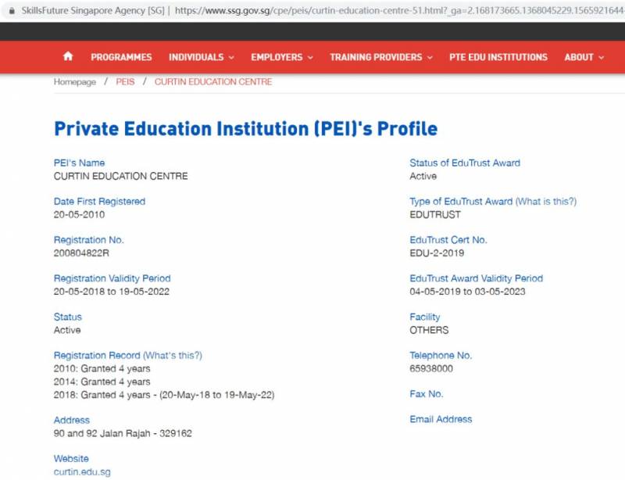Expand the About dropdown menu
This screenshot has height=480, width=625.
tap(584, 57)
